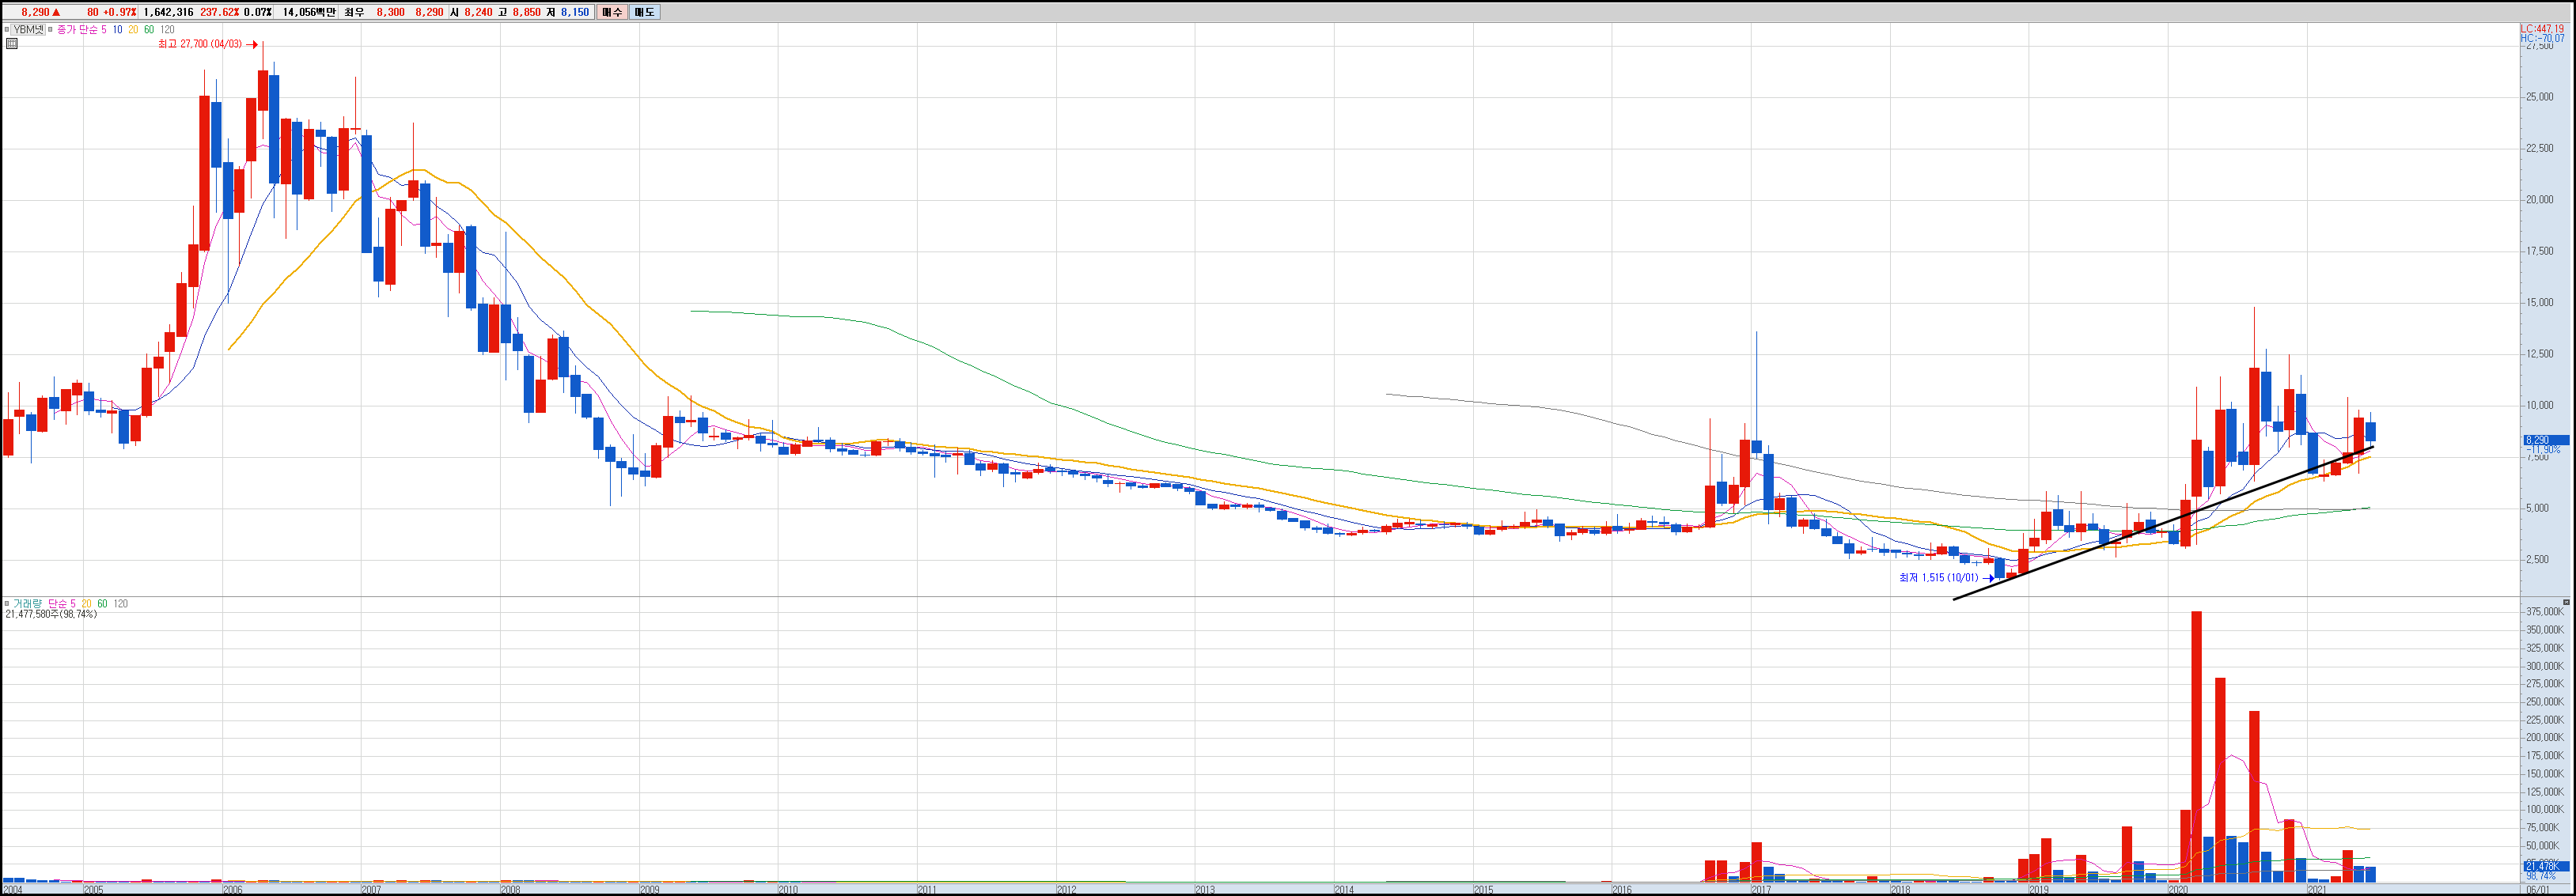
Task: Select the 5-period price moving average label
Action: coord(103,30)
